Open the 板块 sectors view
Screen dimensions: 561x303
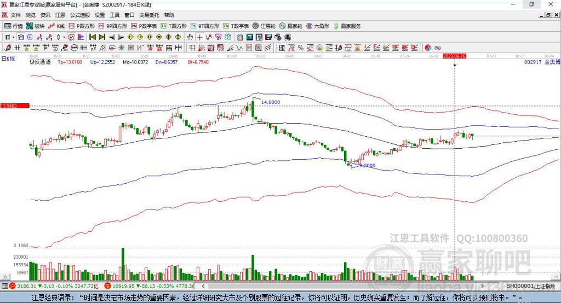36,26
